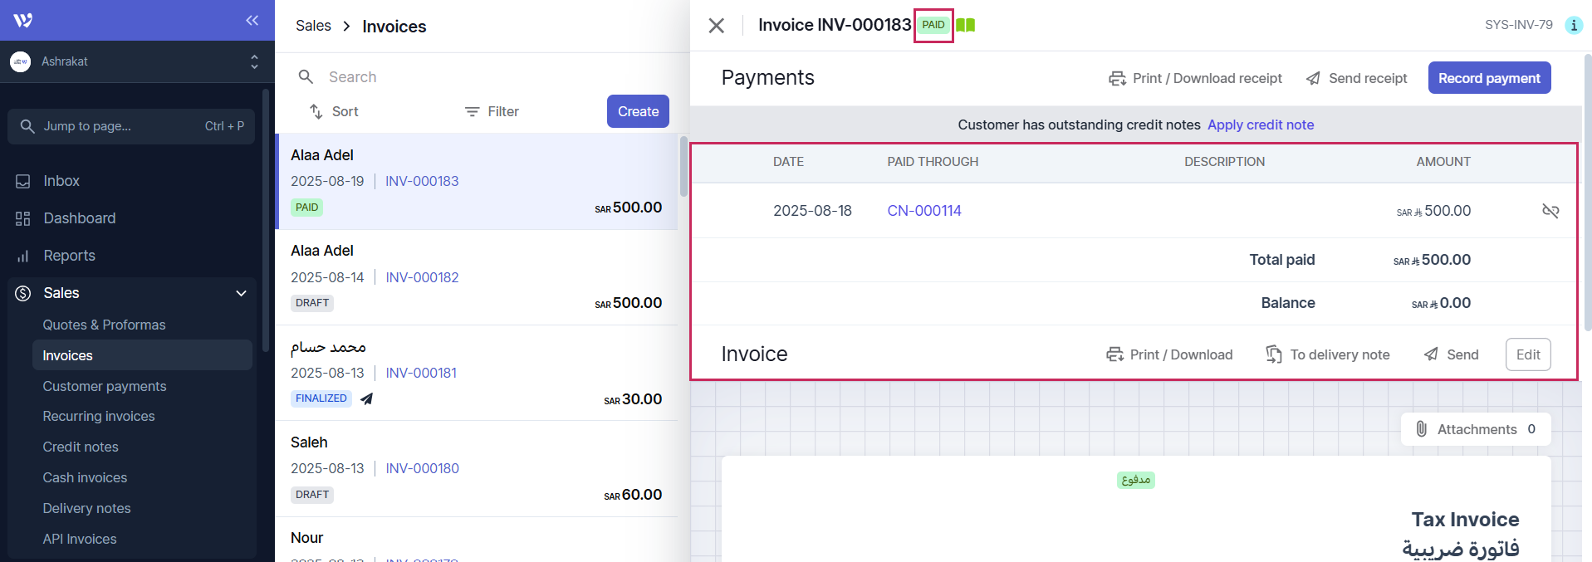This screenshot has width=1592, height=562.
Task: Open the Sort options
Action: point(334,111)
